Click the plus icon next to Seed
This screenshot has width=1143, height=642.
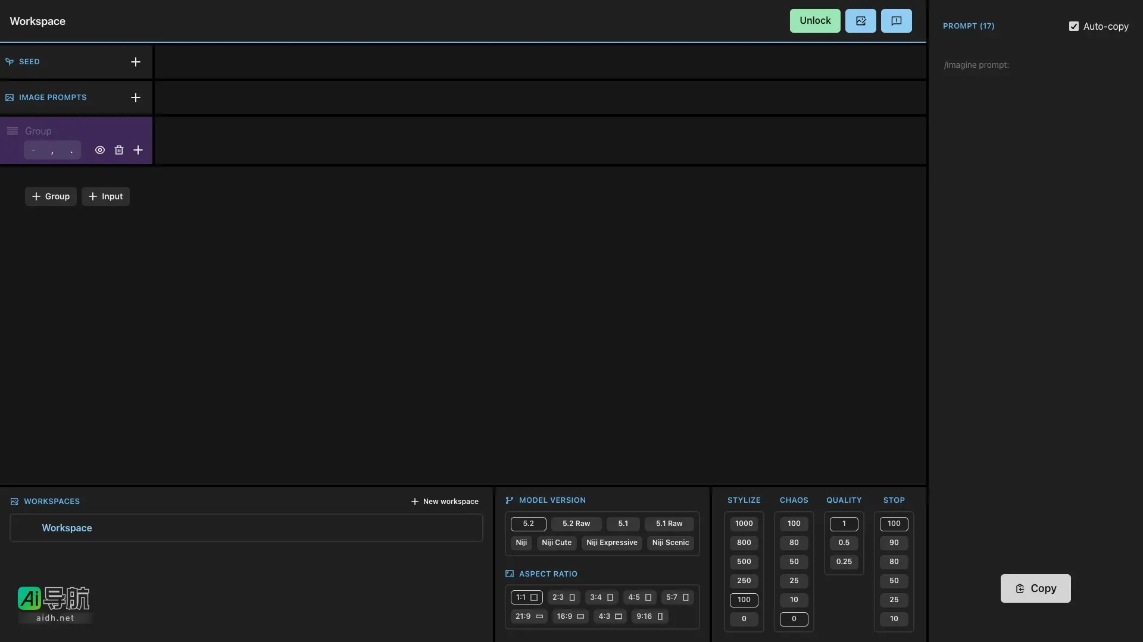[x=136, y=62]
